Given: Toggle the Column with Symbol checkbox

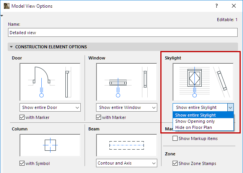Looking at the screenshot, I should pos(22,163).
